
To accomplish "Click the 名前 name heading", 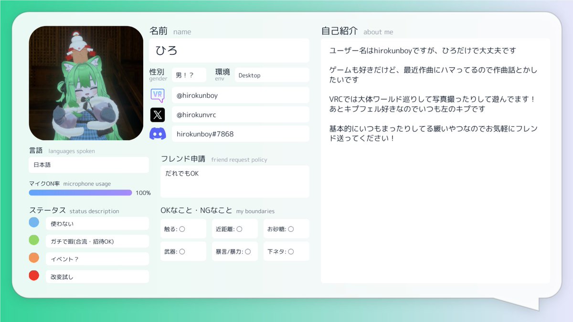I will click(x=170, y=31).
